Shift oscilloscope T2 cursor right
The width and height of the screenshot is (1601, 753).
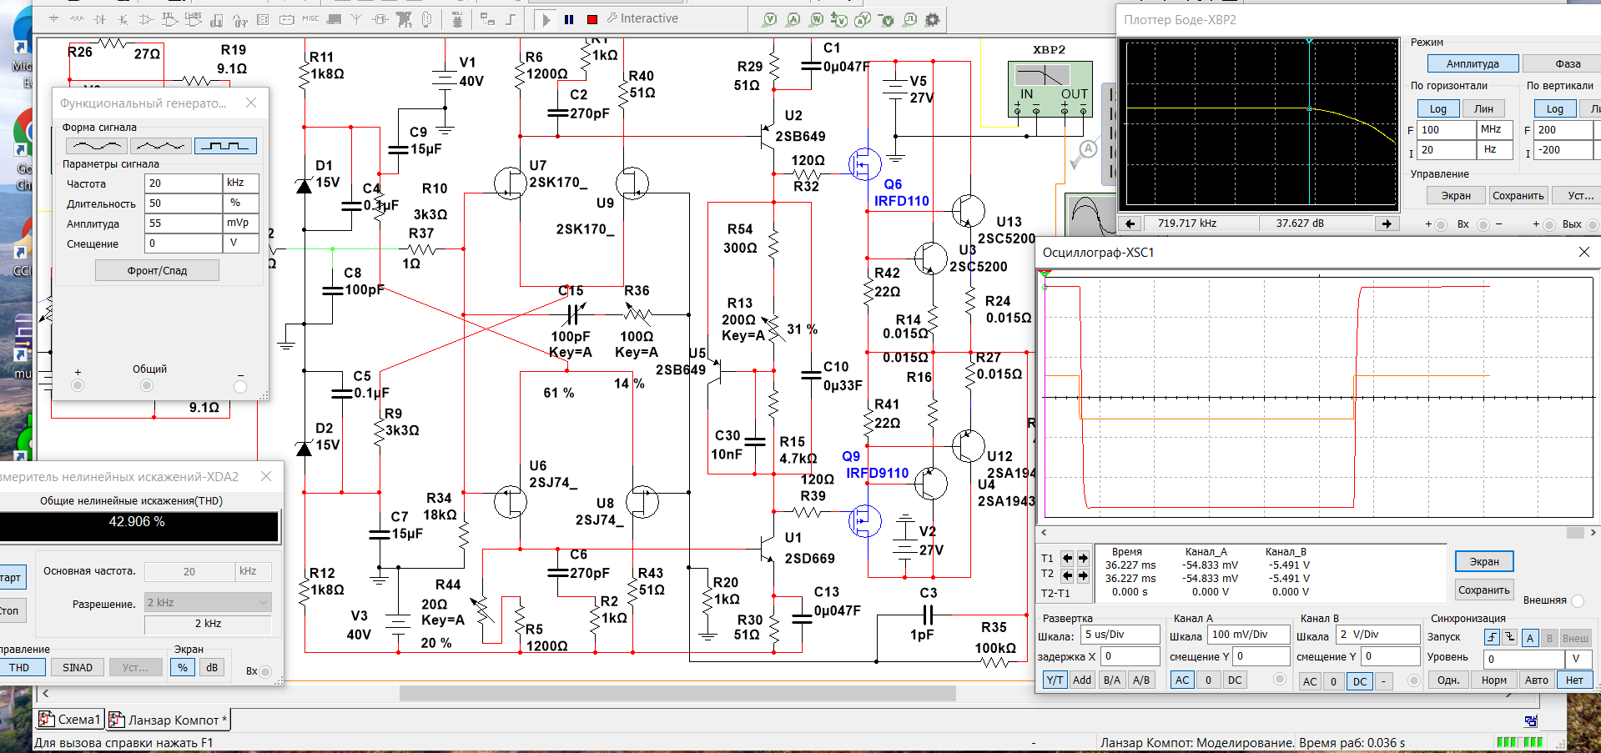point(1083,575)
